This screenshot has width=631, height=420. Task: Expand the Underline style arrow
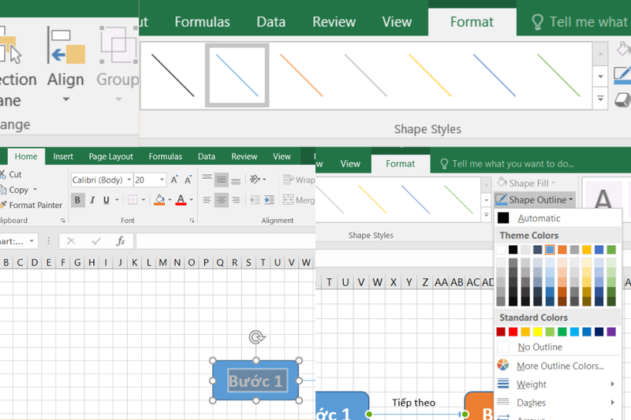point(117,199)
